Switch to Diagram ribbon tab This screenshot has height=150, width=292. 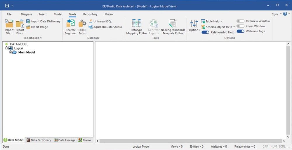(26, 14)
